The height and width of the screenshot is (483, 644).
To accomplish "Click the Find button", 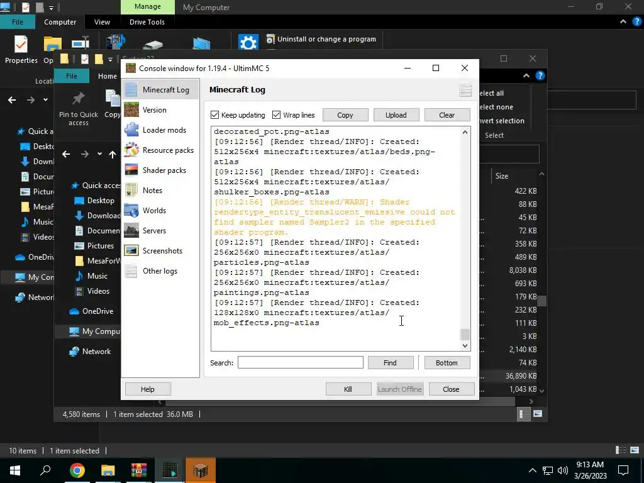I will pyautogui.click(x=390, y=363).
